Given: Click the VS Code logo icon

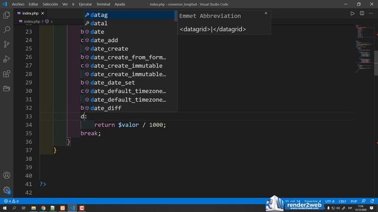Looking at the screenshot, I should click(5, 4).
